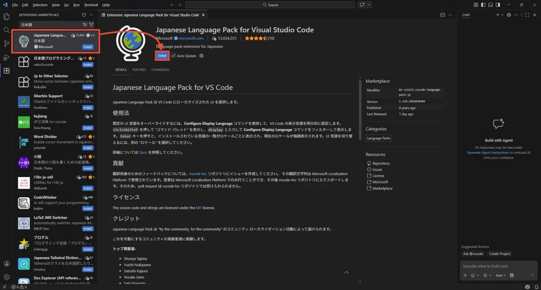Expand the new chat dropdown arrow
The image size is (541, 290).
point(503,15)
